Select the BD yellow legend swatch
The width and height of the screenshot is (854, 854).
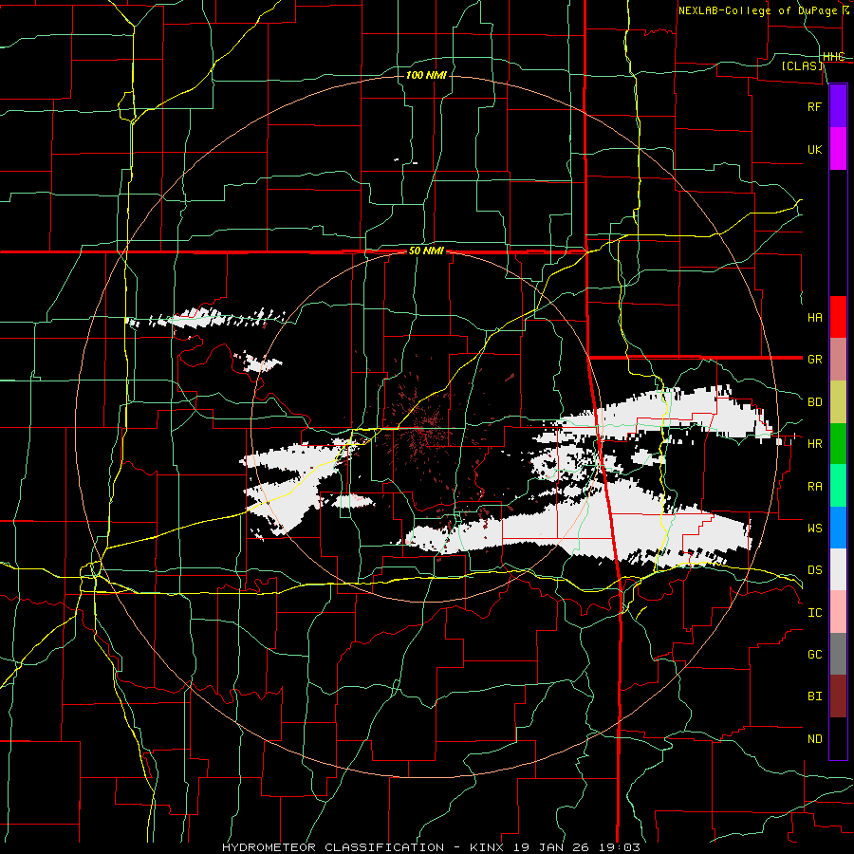tap(838, 401)
